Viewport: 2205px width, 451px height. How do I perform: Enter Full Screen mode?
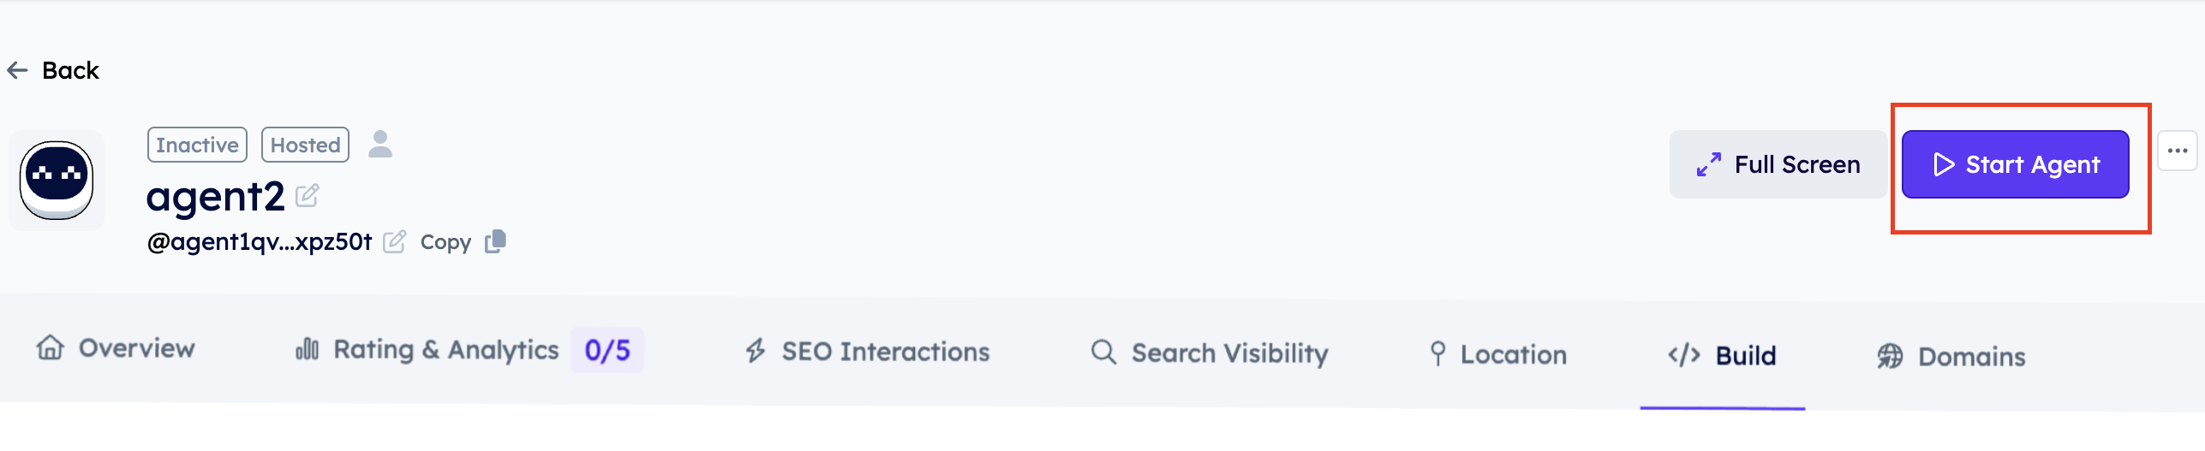coord(1778,164)
